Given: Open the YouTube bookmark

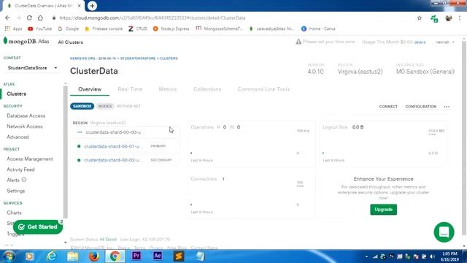Looking at the screenshot, I should click(40, 28).
